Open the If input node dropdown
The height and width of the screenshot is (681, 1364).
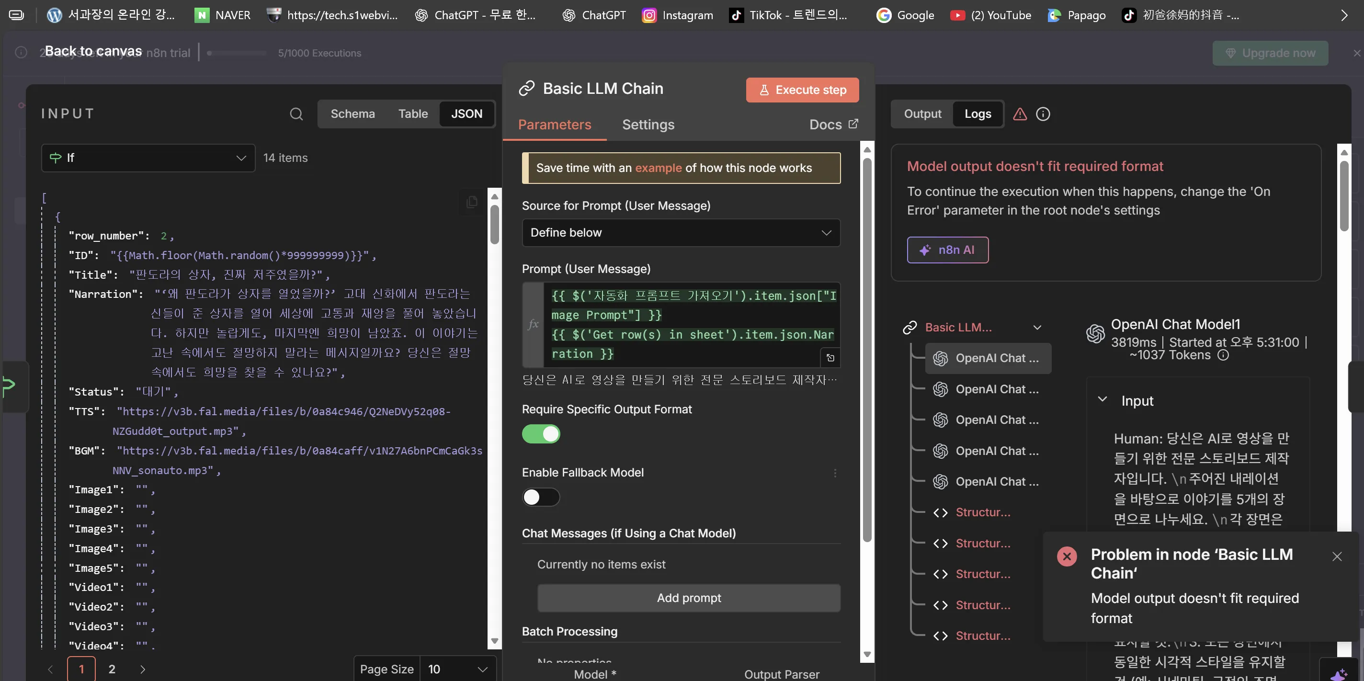coord(148,158)
